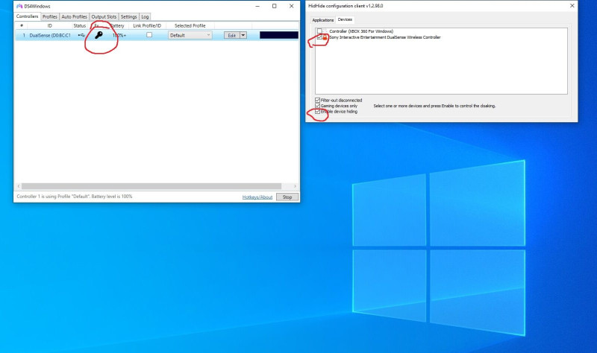
Task: Close the DS4Windows window
Action: coord(291,6)
